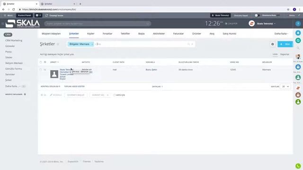Switch to the Fırsatlar tab
Screen dimensions: 303x170
pos(107,34)
